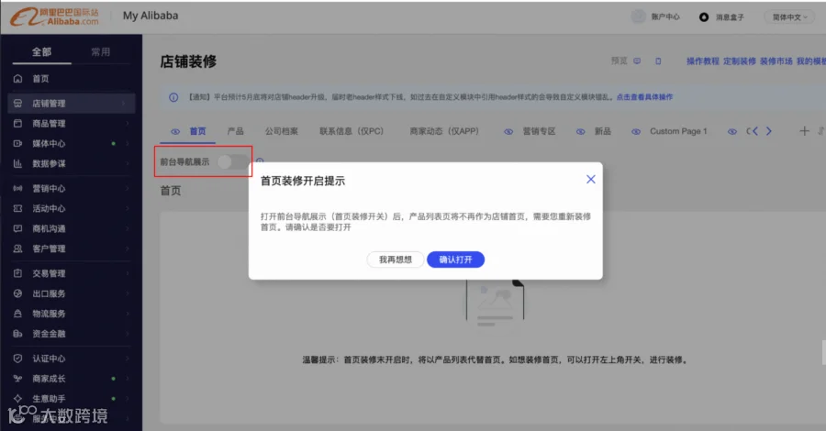Screen dimensions: 826x431
Task: Click the 媒体中心 video icon
Action: tap(17, 144)
